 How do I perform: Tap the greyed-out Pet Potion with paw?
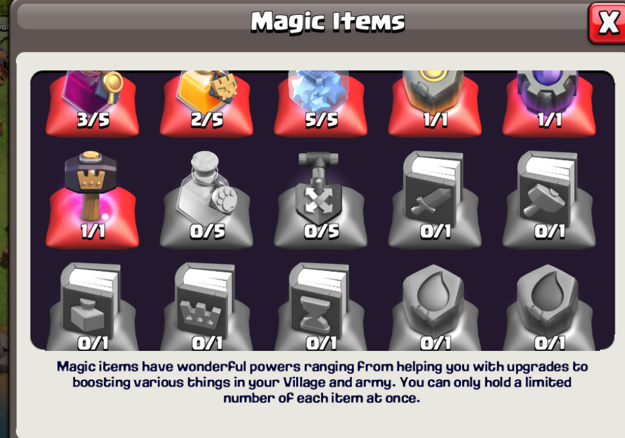pyautogui.click(x=206, y=199)
